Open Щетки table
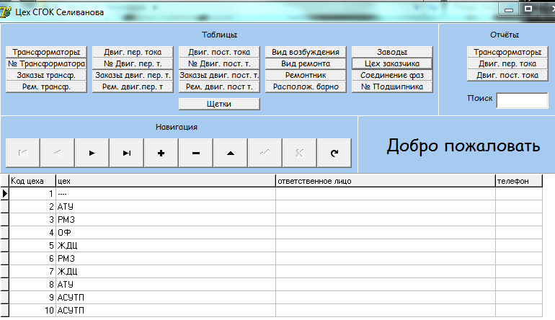Image resolution: width=555 pixels, height=320 pixels. pyautogui.click(x=219, y=104)
